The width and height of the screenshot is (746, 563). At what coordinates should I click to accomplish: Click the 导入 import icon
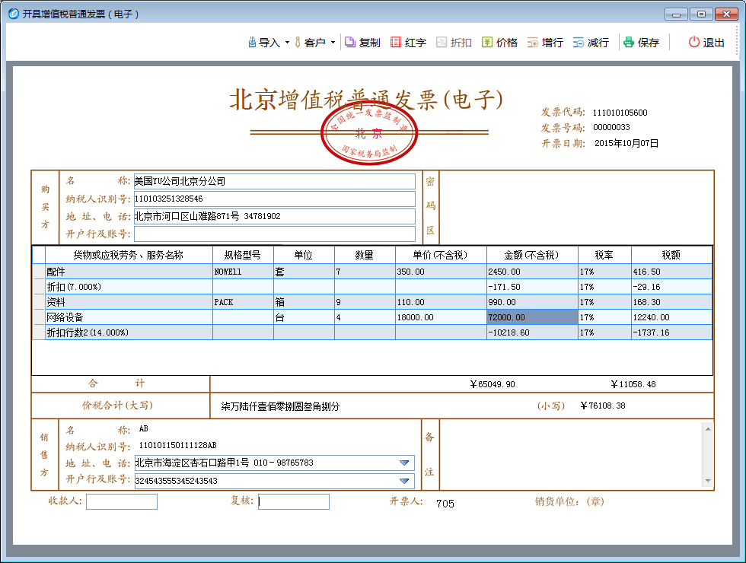click(252, 43)
